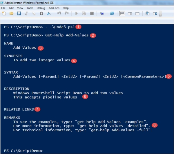Click the Open script folder icon
174x154 pixels.
(x=11, y=13)
